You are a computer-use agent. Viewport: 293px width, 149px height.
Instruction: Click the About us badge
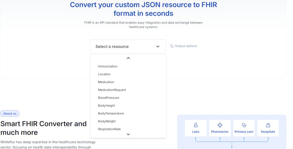(10, 114)
